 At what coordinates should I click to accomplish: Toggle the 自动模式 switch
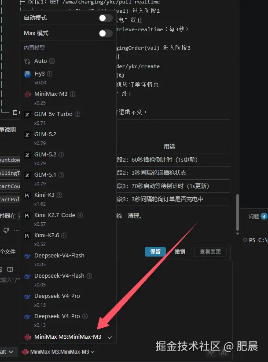click(106, 18)
